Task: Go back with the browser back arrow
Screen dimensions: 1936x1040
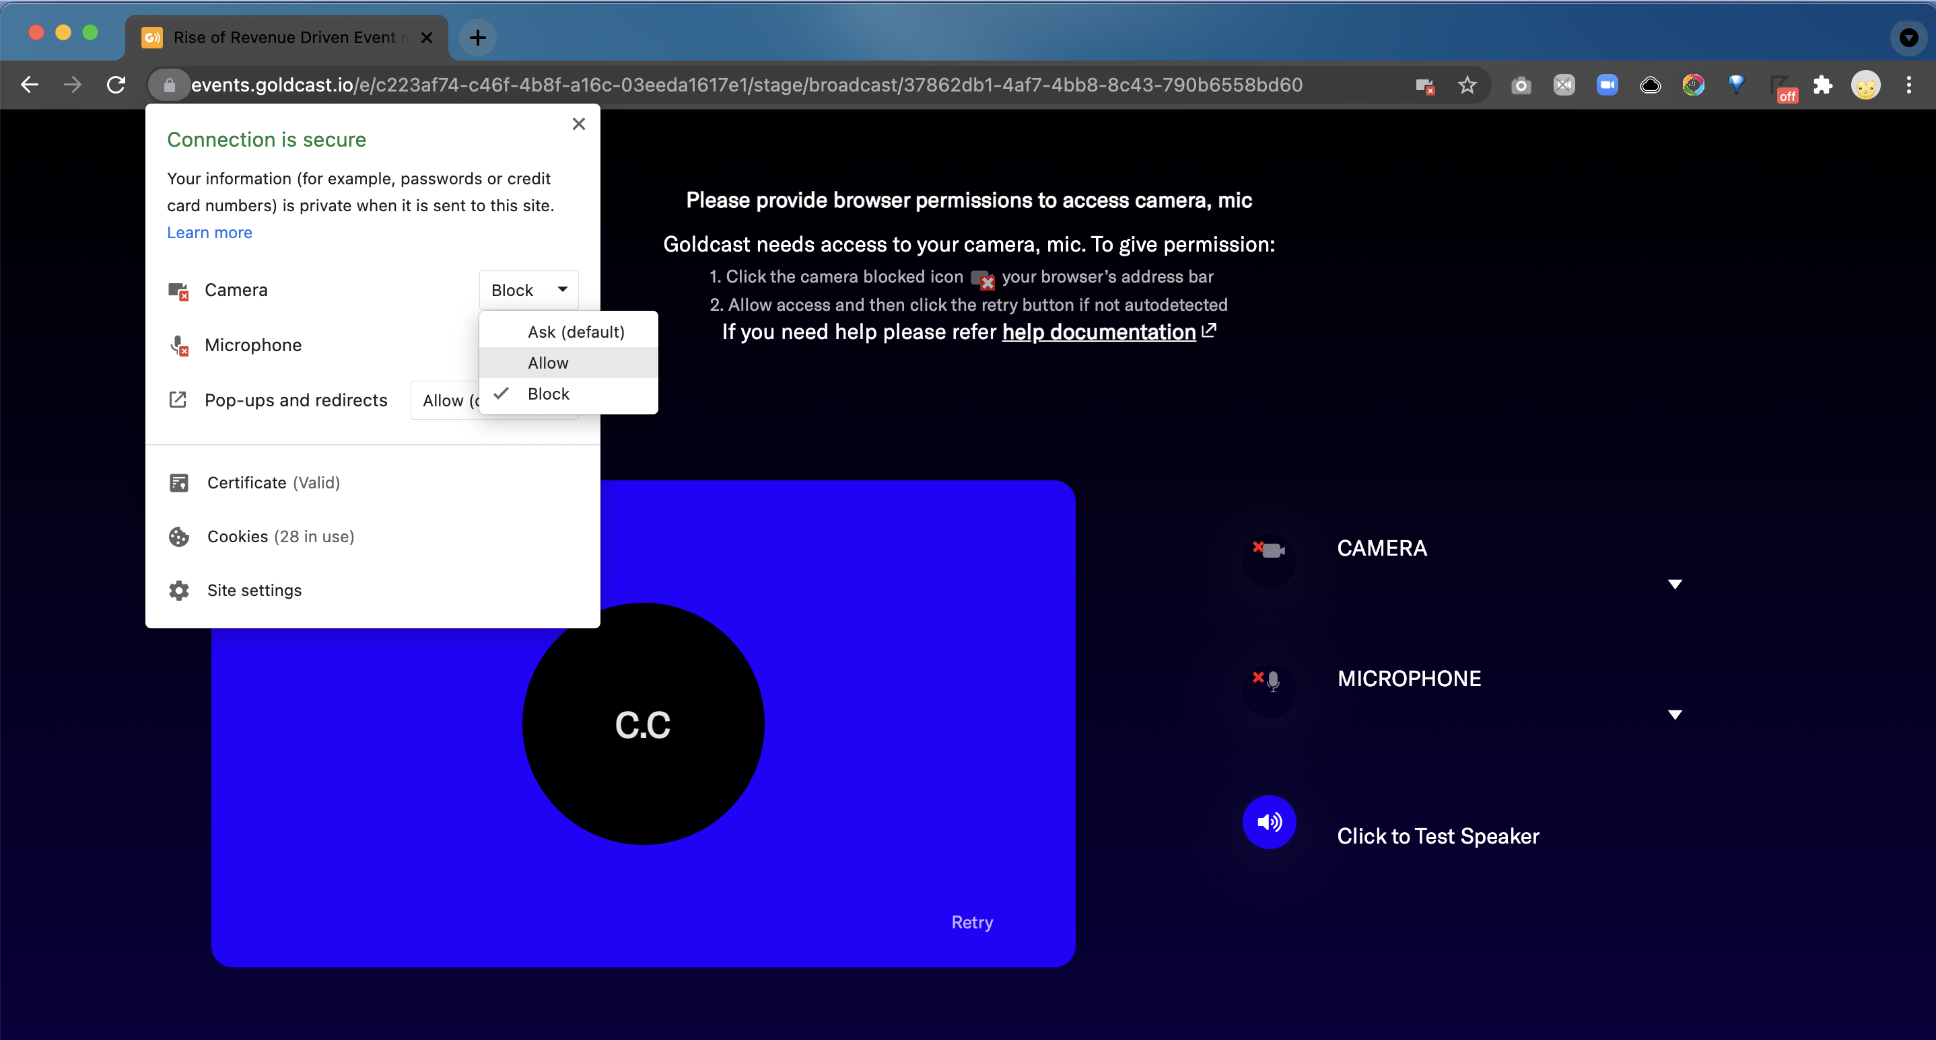Action: pos(30,85)
